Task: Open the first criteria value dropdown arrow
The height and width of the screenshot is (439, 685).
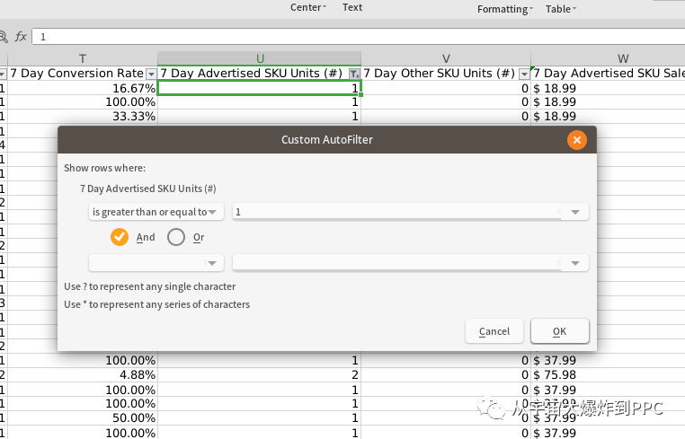Action: (574, 212)
